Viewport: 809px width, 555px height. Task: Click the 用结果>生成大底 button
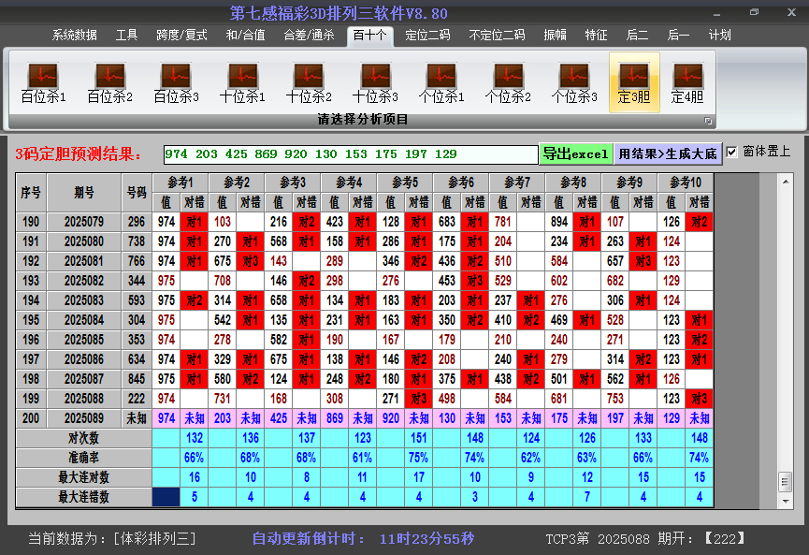coord(668,153)
